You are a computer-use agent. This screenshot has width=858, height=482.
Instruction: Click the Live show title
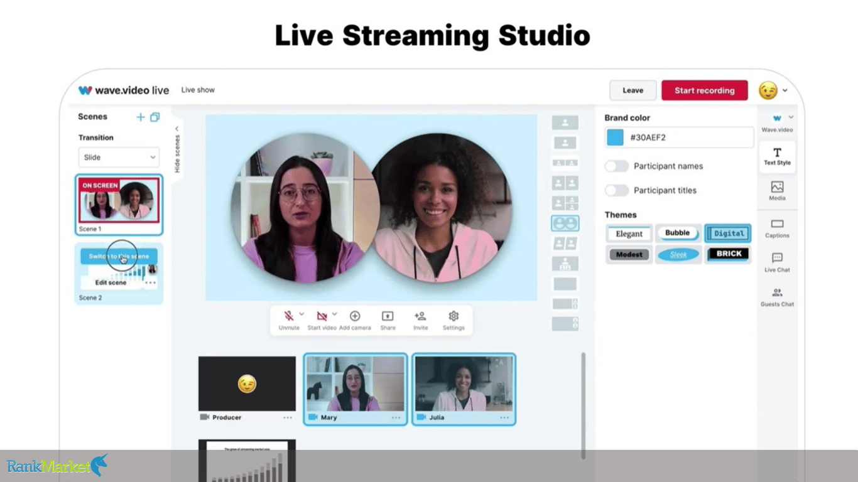tap(198, 90)
